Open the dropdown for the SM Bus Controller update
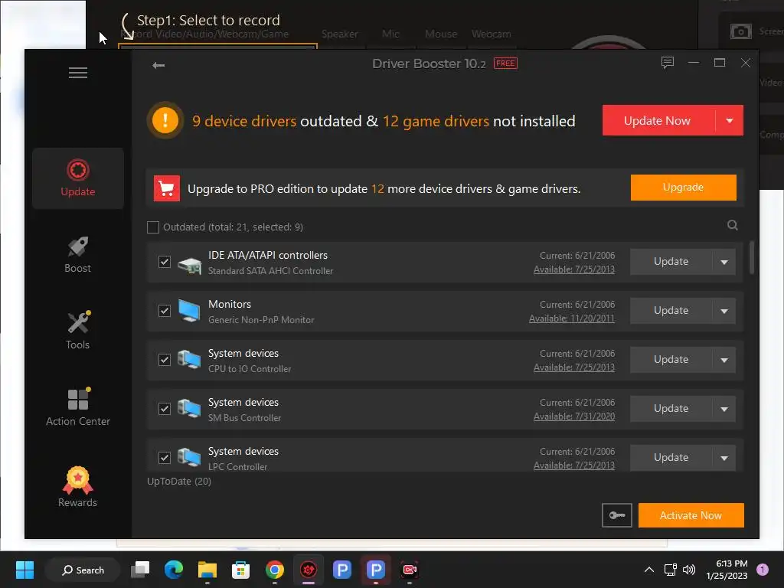784x588 pixels. (x=724, y=409)
